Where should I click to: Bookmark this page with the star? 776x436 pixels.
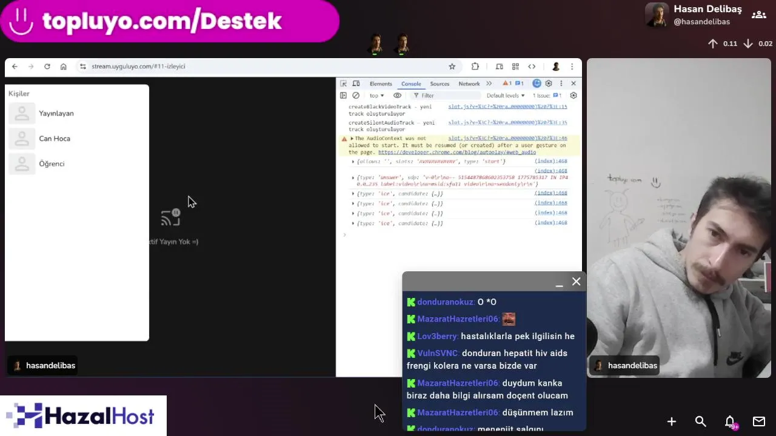[452, 67]
